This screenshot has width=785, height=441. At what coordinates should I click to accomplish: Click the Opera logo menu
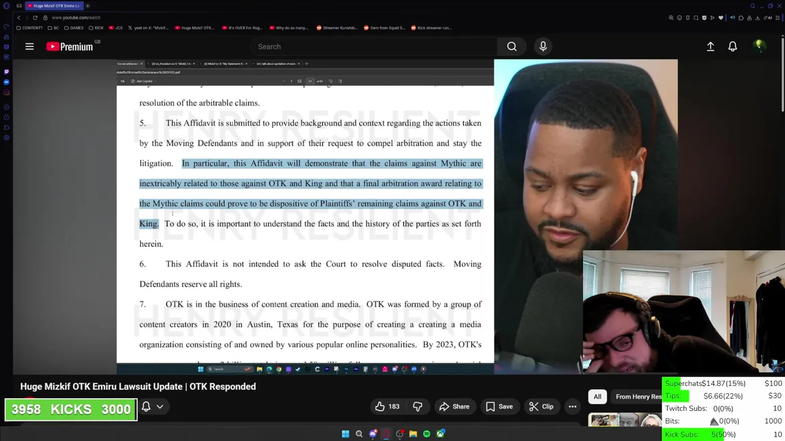6,6
